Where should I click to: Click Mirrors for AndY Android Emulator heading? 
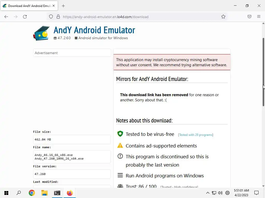152,79
